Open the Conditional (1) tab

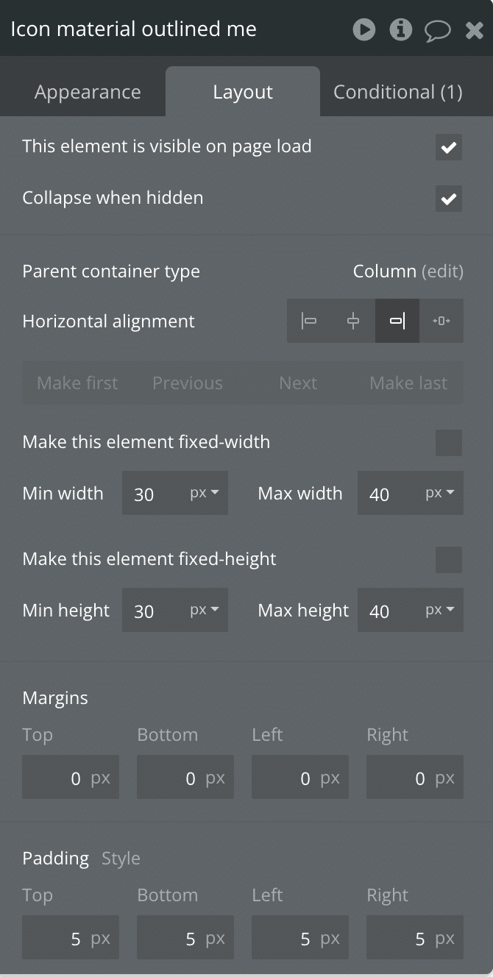[x=398, y=92]
